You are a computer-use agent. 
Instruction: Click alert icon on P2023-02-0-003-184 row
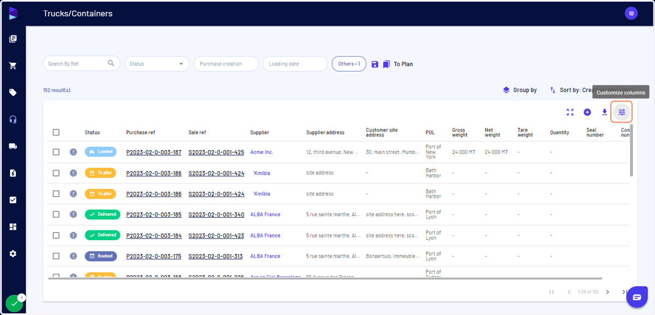tap(73, 235)
